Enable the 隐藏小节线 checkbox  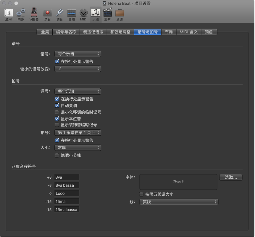57,155
